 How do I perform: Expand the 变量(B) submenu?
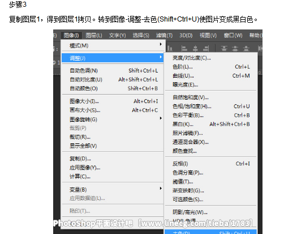coord(113,189)
